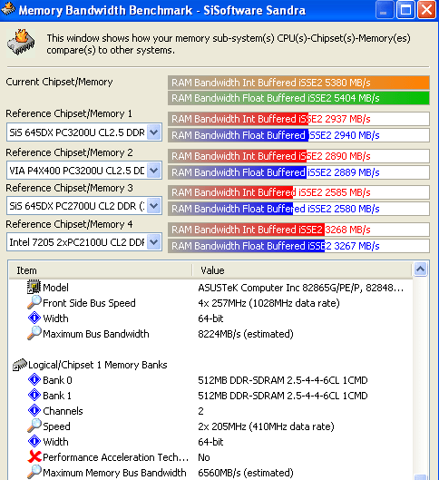Click the Int Buffered 3268 MB/s bar

pyautogui.click(x=298, y=230)
